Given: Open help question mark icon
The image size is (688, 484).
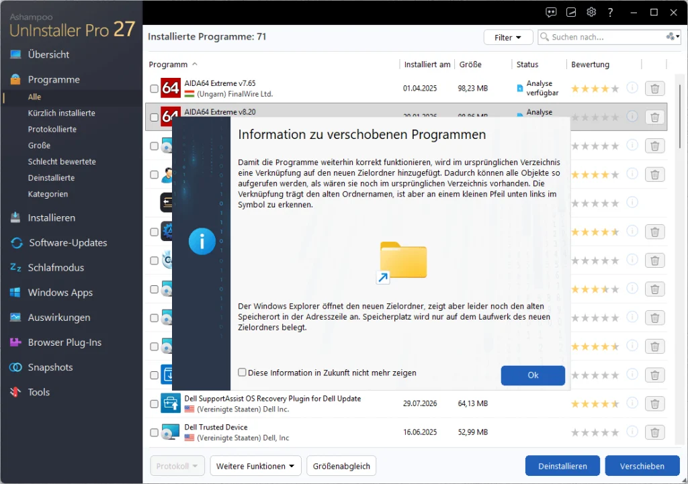Looking at the screenshot, I should point(610,12).
